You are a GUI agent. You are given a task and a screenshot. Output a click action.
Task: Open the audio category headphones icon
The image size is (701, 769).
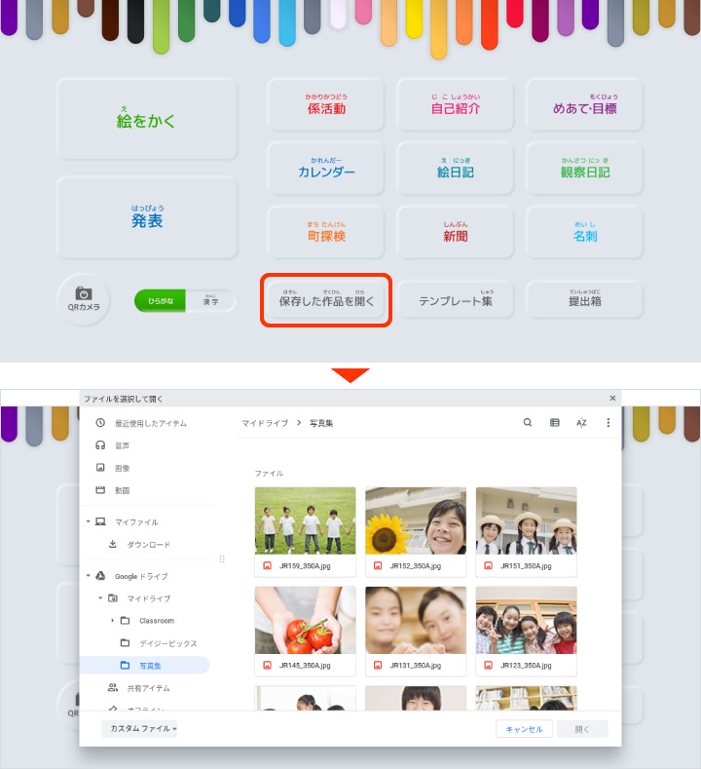100,445
